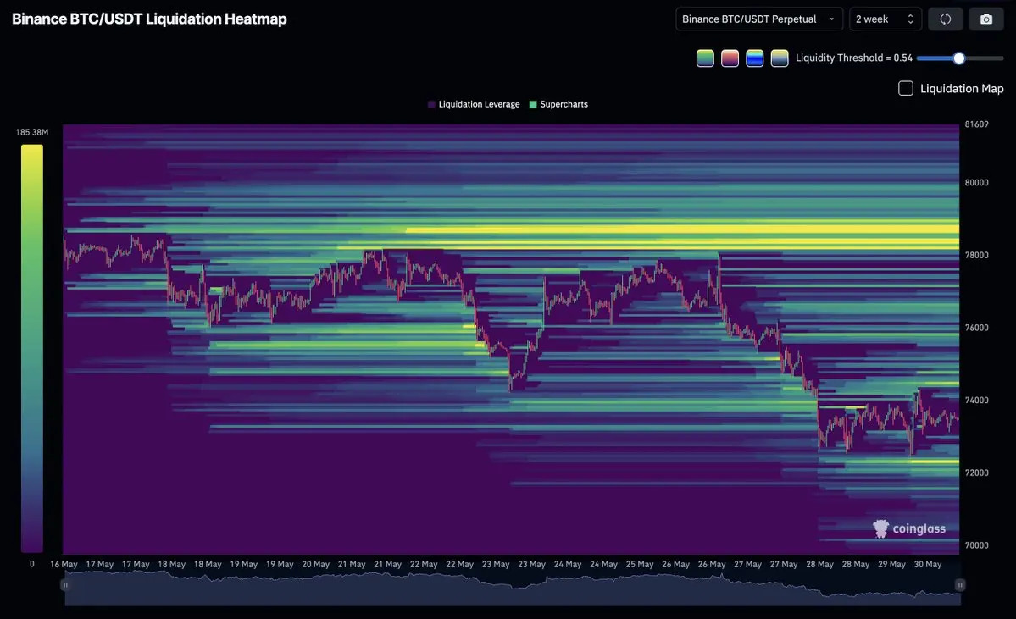Click the refresh chart icon button
1016x619 pixels.
(946, 19)
